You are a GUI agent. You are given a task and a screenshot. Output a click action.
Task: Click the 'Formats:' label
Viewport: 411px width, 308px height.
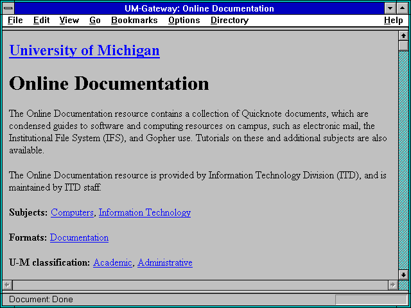tap(28, 237)
